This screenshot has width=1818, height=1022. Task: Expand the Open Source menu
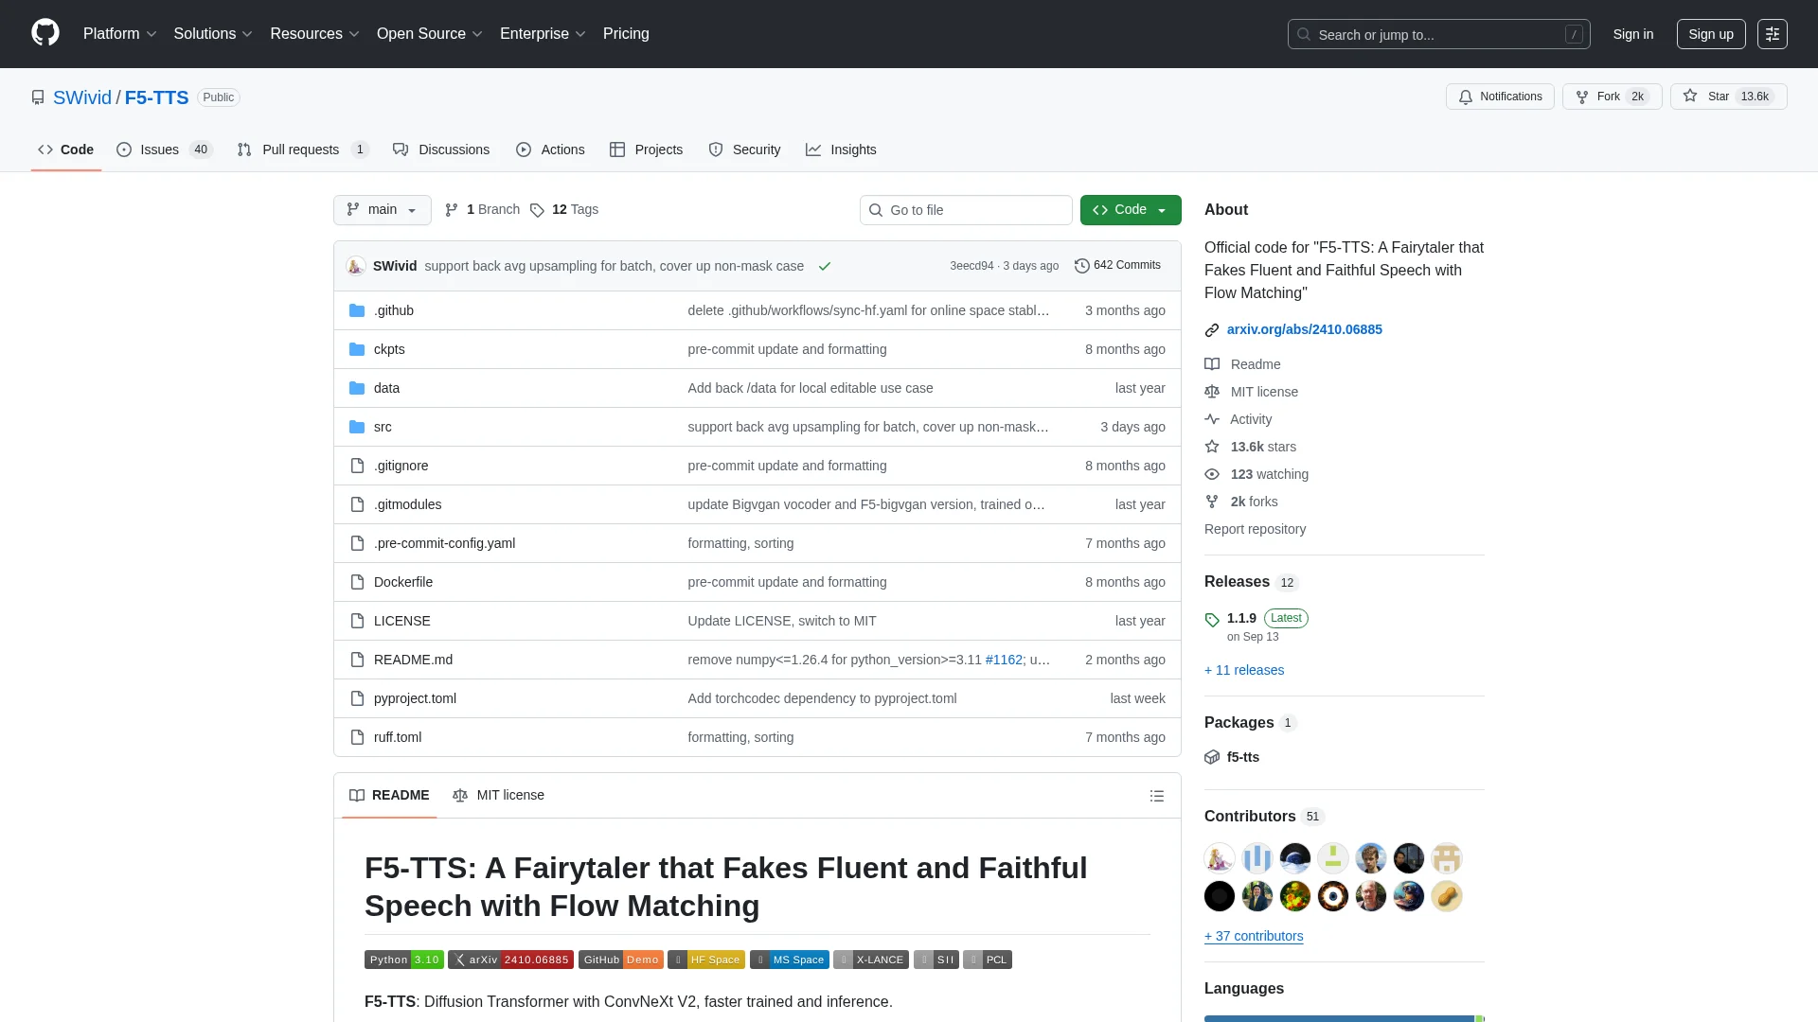429,34
